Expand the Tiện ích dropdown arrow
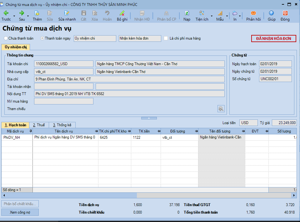 point(212,16)
